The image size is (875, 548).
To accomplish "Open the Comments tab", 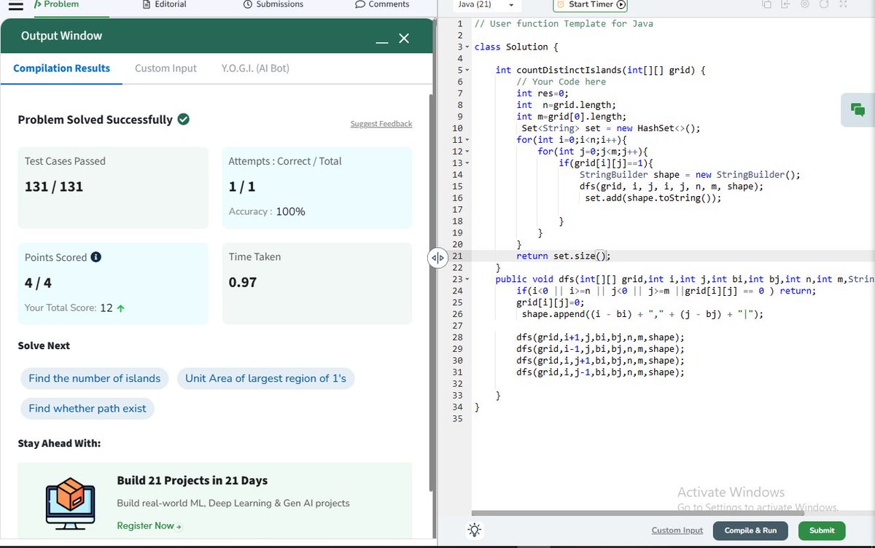I will pos(382,4).
